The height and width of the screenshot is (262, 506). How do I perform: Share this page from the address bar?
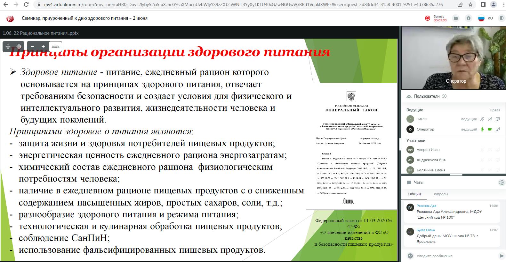click(x=460, y=5)
